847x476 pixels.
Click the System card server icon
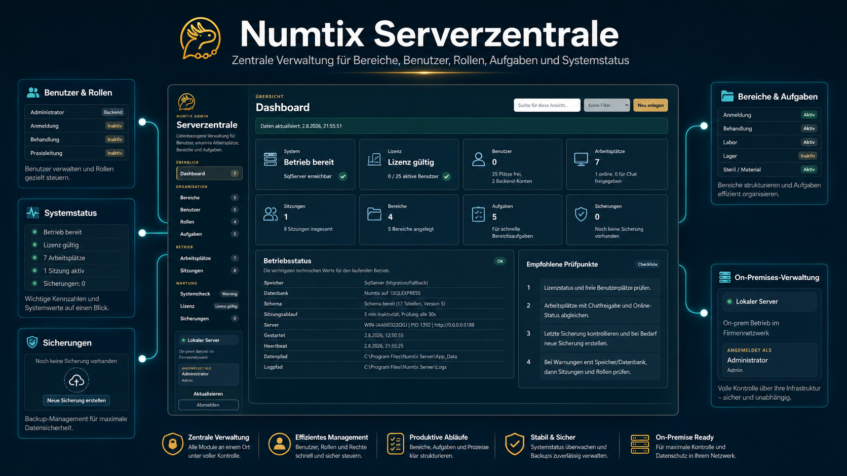[x=271, y=159]
